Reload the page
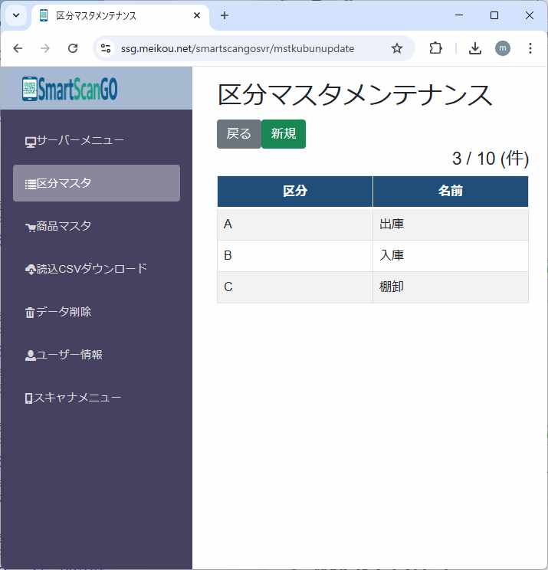The image size is (548, 570). (73, 48)
